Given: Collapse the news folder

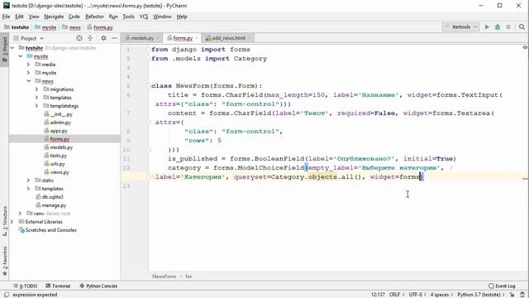Looking at the screenshot, I should point(29,81).
